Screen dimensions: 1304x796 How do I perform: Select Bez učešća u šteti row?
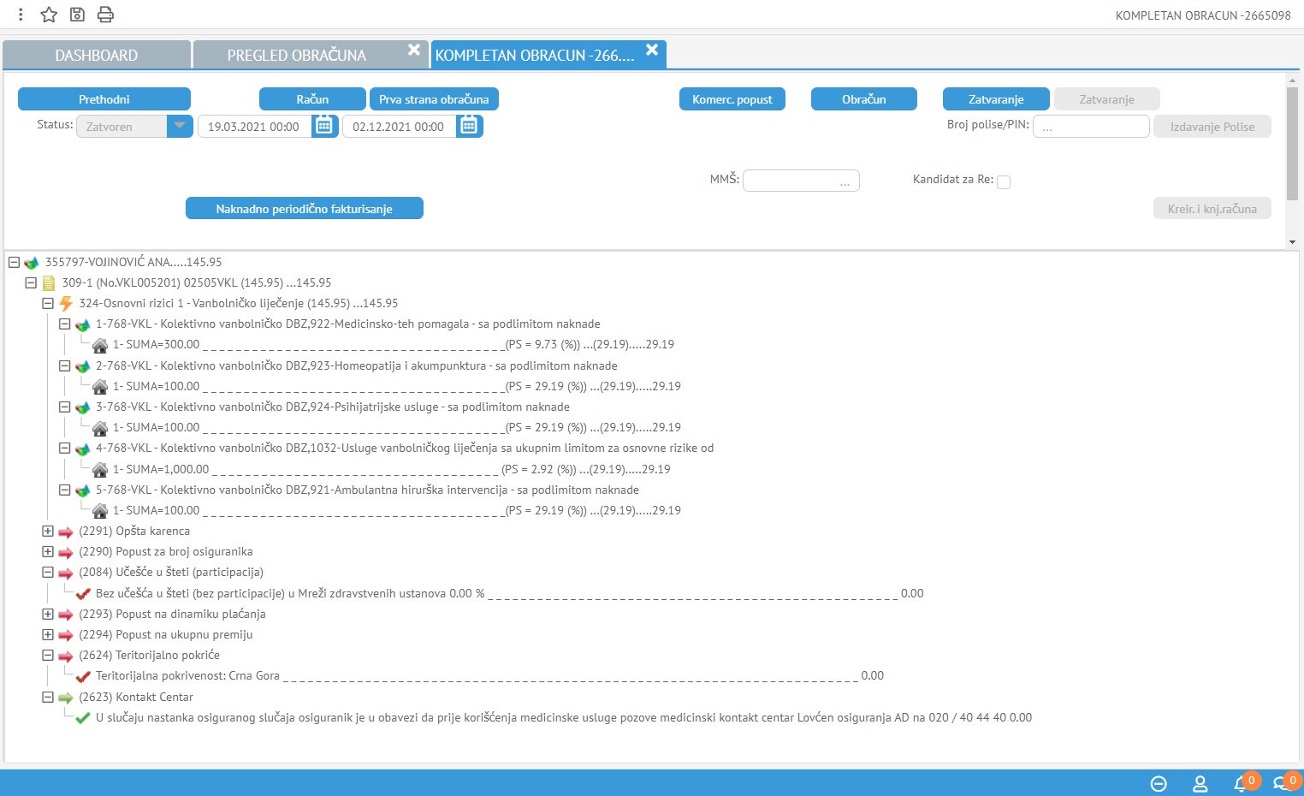click(510, 593)
